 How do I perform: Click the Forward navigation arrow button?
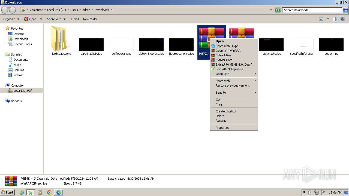coord(13,10)
